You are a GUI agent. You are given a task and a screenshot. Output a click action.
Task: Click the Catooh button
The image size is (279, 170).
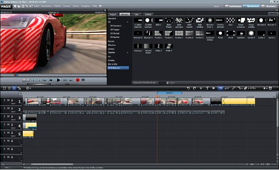(x=273, y=14)
